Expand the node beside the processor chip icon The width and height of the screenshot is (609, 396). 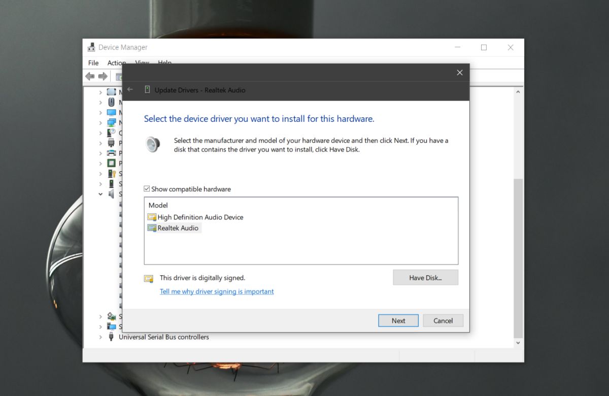[100, 163]
